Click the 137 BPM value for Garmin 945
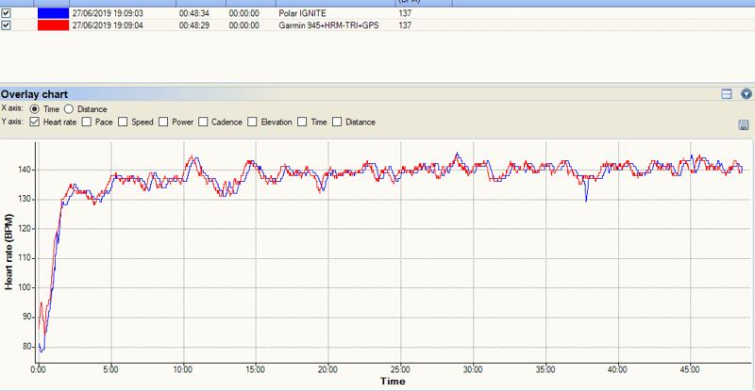This screenshot has width=755, height=391. (405, 25)
